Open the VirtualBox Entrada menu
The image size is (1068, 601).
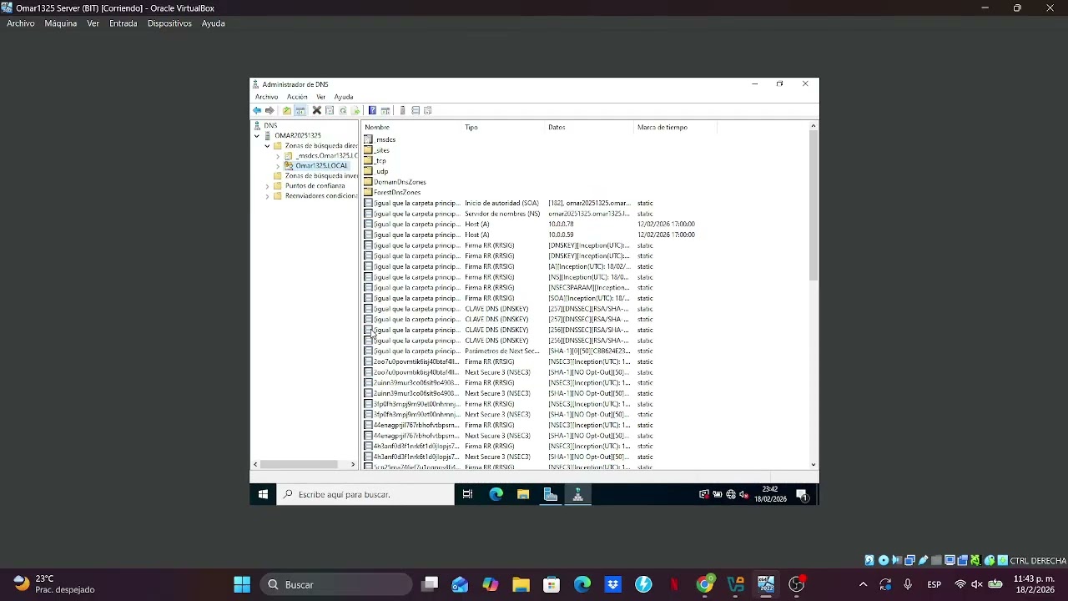coord(123,23)
